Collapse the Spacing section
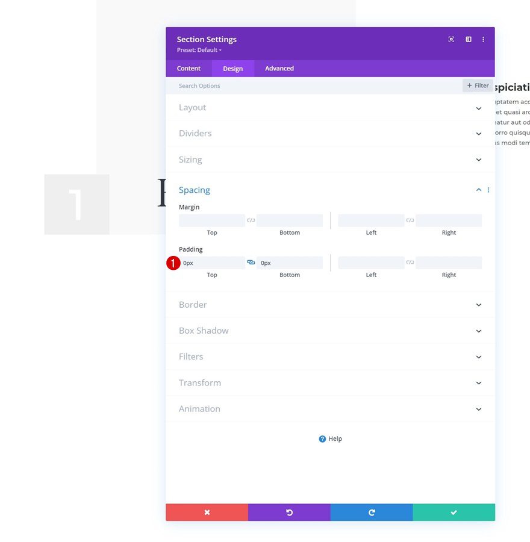The height and width of the screenshot is (542, 530). click(x=478, y=189)
